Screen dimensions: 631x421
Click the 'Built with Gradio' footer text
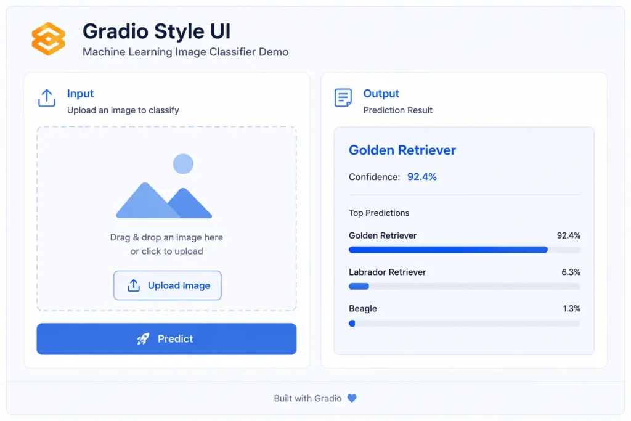click(308, 398)
